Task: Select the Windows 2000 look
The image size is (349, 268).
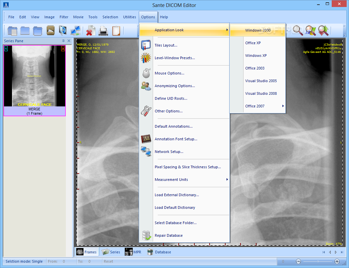Action: [258, 30]
